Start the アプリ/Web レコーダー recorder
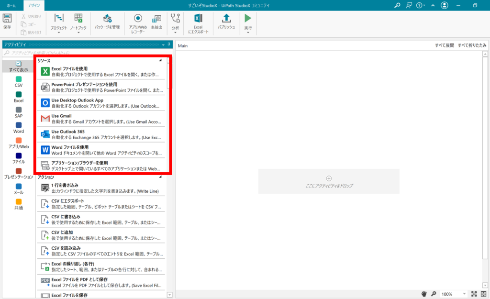This screenshot has width=490, height=299. (138, 23)
